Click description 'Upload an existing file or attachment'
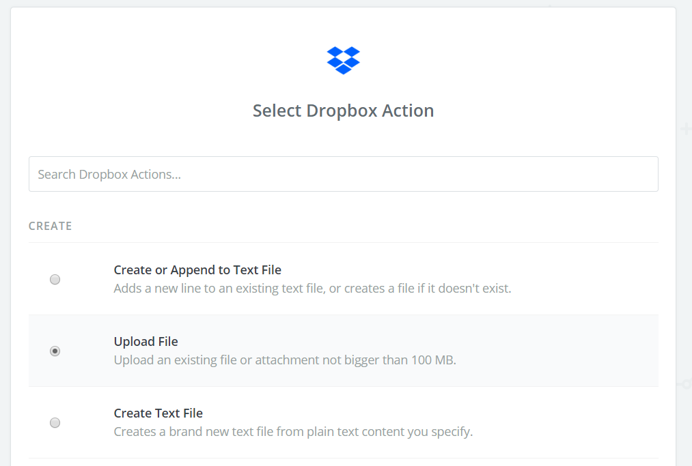The image size is (692, 466). [x=217, y=360]
